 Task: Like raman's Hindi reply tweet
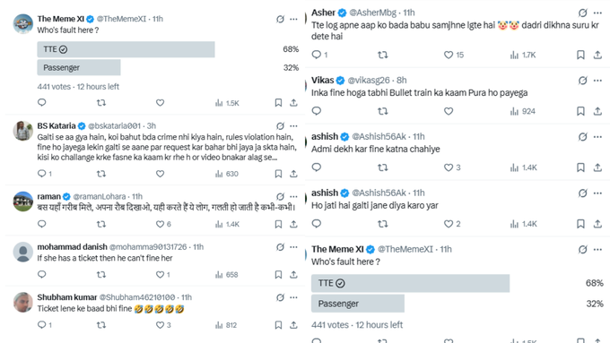pyautogui.click(x=160, y=224)
